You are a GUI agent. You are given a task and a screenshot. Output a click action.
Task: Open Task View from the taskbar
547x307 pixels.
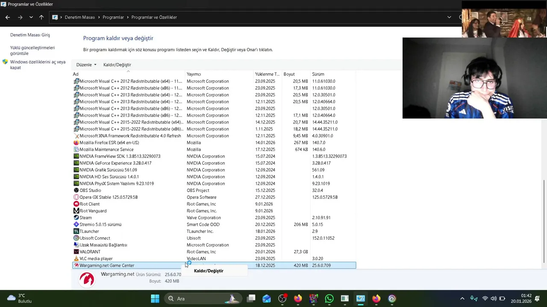pyautogui.click(x=251, y=298)
